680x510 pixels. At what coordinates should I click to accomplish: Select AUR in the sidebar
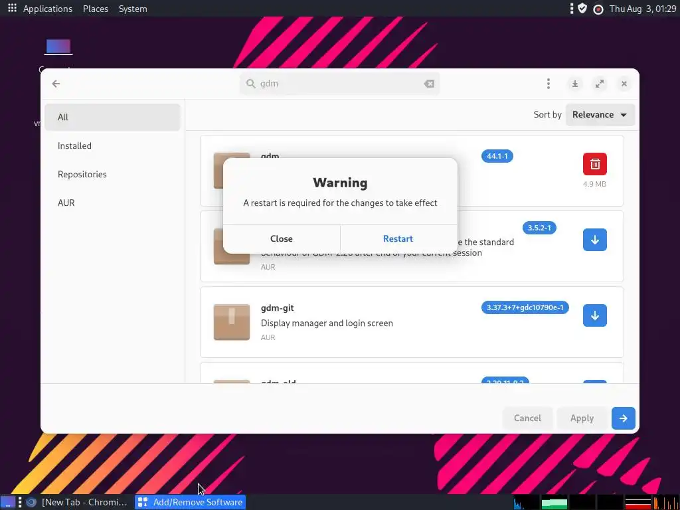point(112,203)
